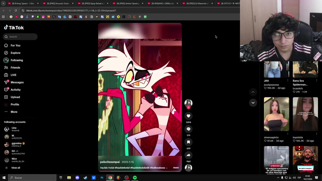The height and width of the screenshot is (181, 322).
Task: Open Discord from the taskbar
Action: click(x=77, y=178)
